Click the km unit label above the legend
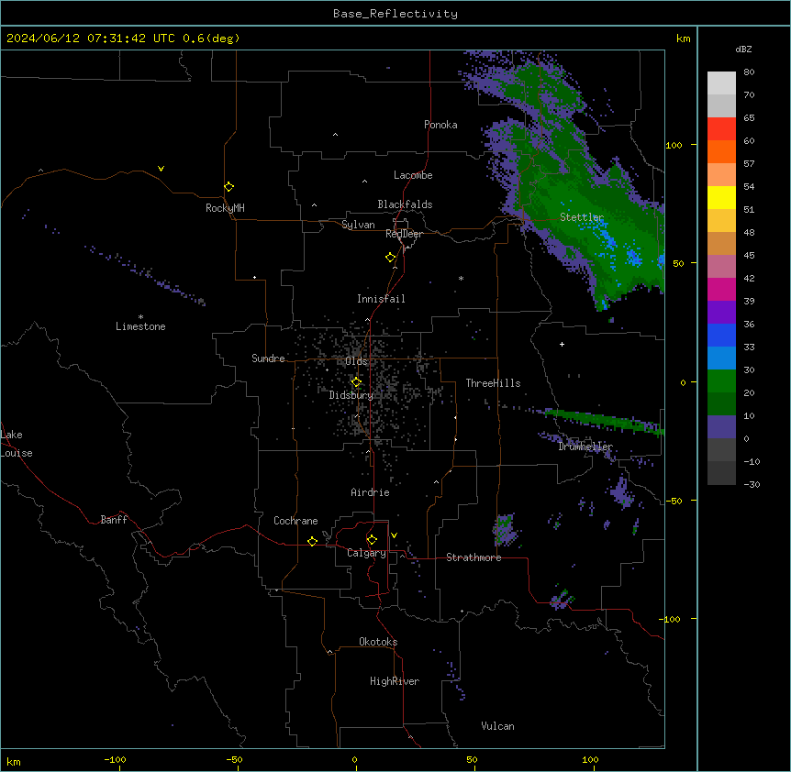791x772 pixels. 684,39
